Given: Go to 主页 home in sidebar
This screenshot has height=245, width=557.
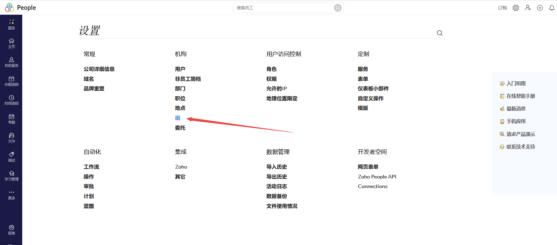Looking at the screenshot, I should 11,43.
